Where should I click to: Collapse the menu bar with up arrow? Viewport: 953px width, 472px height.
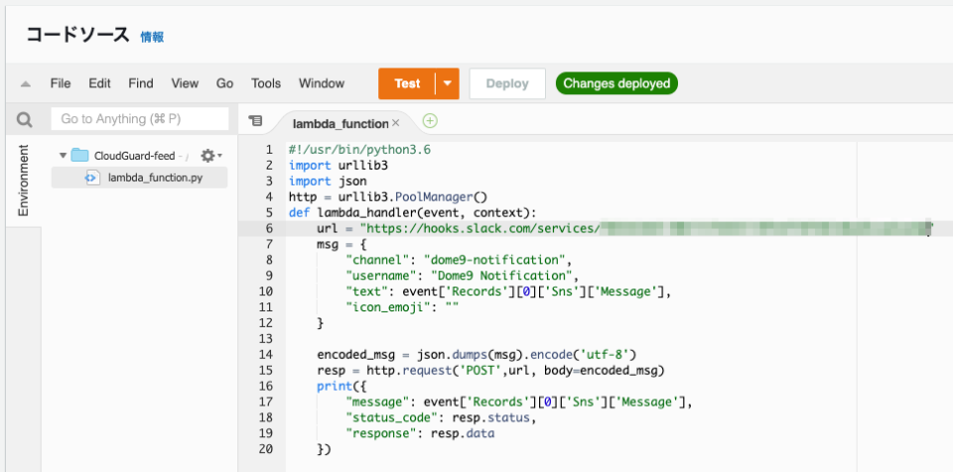25,84
